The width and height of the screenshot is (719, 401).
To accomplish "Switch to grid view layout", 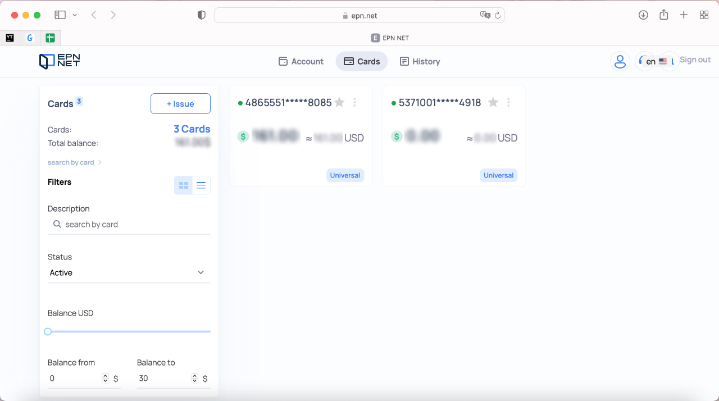I will click(x=183, y=185).
